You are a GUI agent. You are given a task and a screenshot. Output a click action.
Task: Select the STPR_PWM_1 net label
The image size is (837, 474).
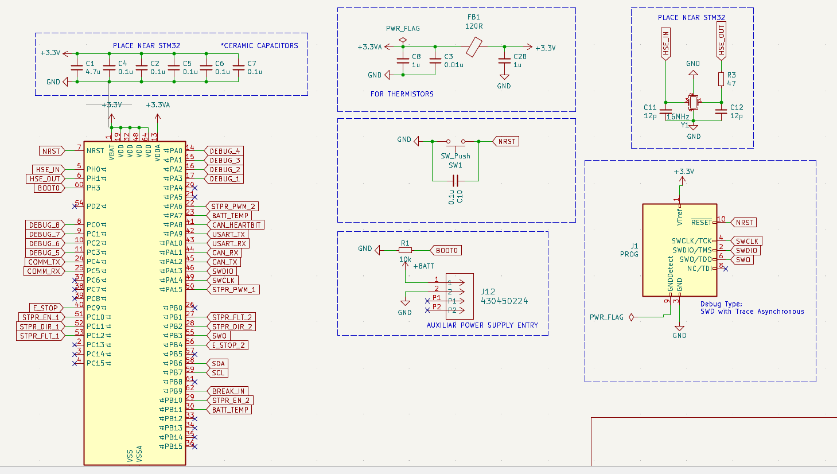pyautogui.click(x=233, y=290)
